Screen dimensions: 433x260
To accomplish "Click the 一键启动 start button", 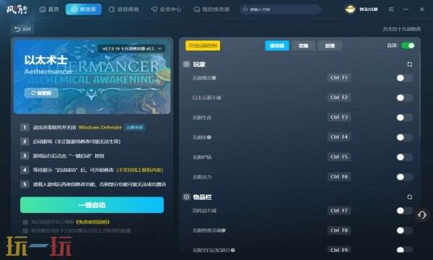I will (x=92, y=205).
